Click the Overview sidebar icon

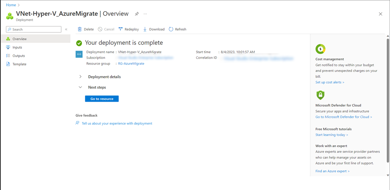8,39
